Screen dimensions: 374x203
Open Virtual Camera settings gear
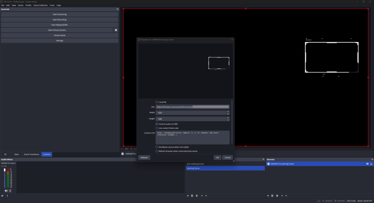coord(116,30)
